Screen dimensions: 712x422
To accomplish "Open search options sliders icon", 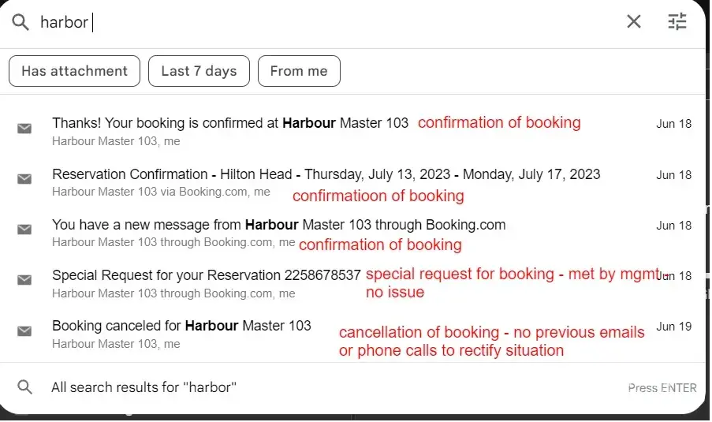I will tap(677, 22).
